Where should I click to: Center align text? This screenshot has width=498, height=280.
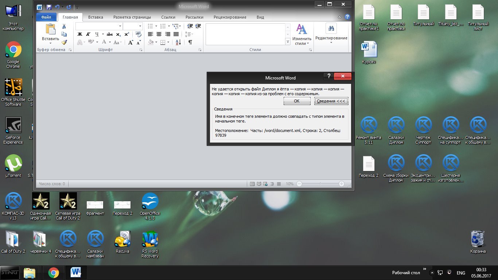pos(159,34)
